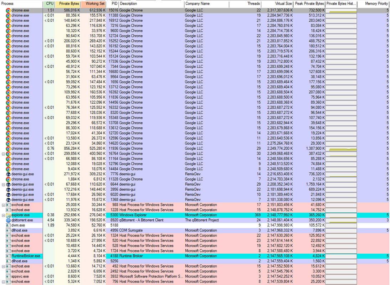Image resolution: width=390 pixels, height=285 pixels.
Task: Click the history graph in the qbittorrent.exe row
Action: pyautogui.click(x=341, y=220)
